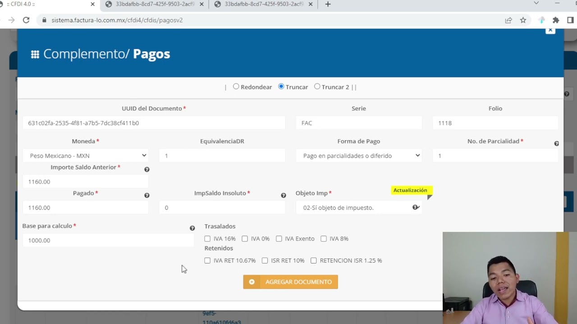Viewport: 577px width, 324px height.
Task: Click the EquivalenciaDR input field
Action: pos(222,156)
